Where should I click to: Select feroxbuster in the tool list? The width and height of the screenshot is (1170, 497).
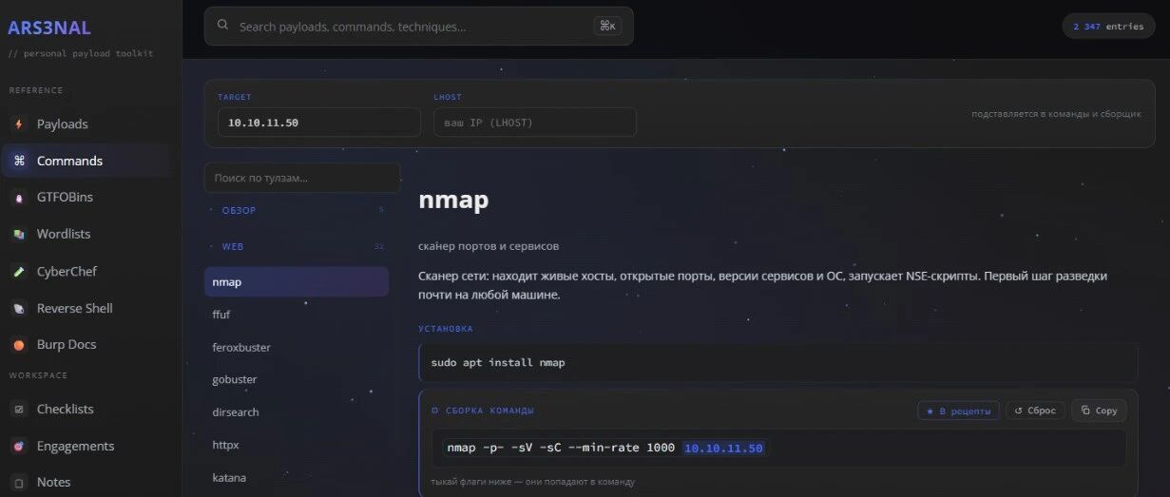[x=297, y=348]
